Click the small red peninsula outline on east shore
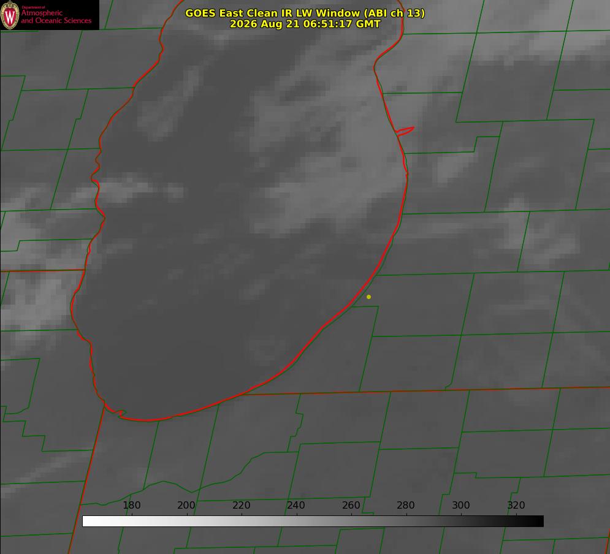Viewport: 610px width, 554px height. pos(405,131)
